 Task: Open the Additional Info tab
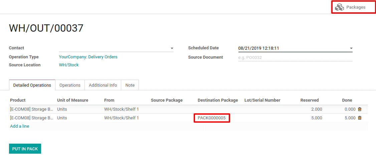point(103,85)
